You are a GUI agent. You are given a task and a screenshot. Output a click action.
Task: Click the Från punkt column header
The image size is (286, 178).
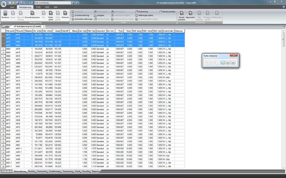[x=10, y=31]
